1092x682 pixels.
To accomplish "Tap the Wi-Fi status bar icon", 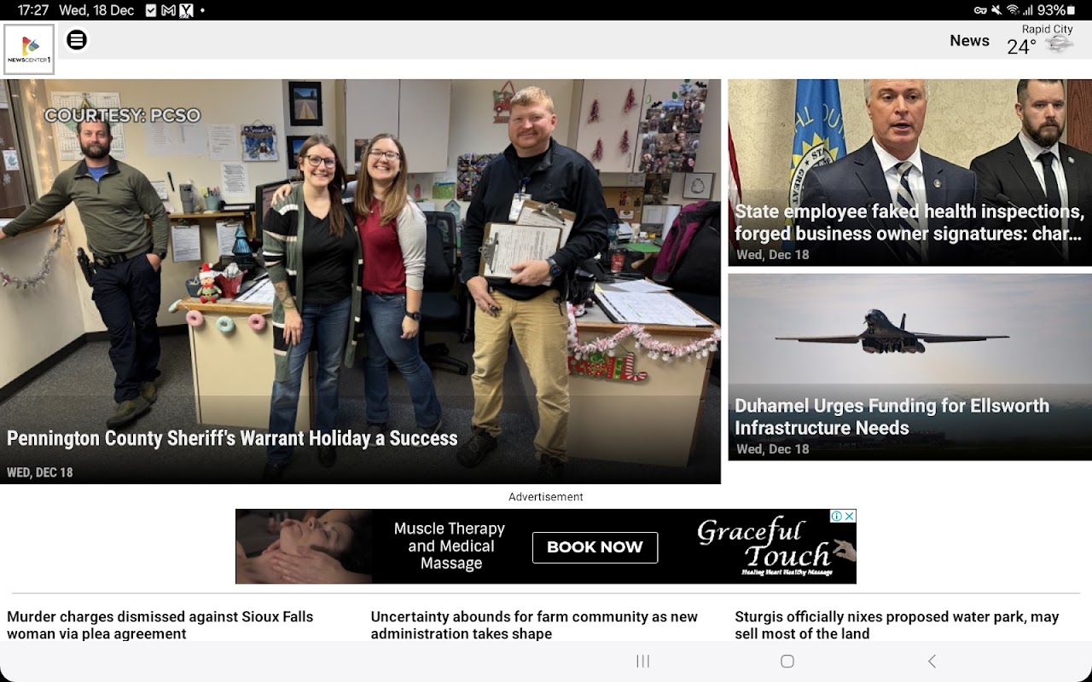I will (x=1013, y=10).
